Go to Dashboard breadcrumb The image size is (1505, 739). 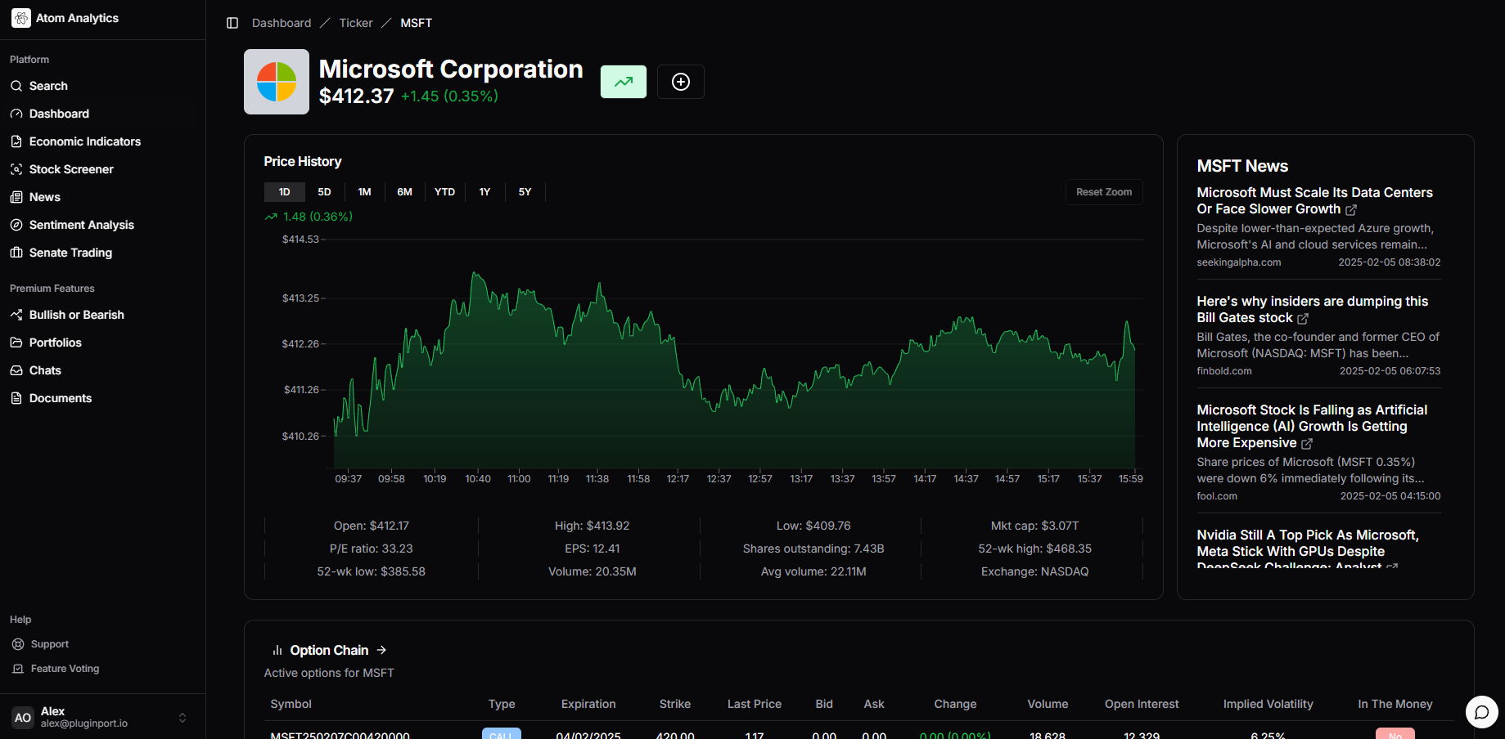pyautogui.click(x=282, y=23)
